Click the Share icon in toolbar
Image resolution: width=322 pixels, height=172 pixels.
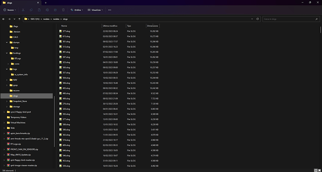pyautogui.click(x=55, y=10)
